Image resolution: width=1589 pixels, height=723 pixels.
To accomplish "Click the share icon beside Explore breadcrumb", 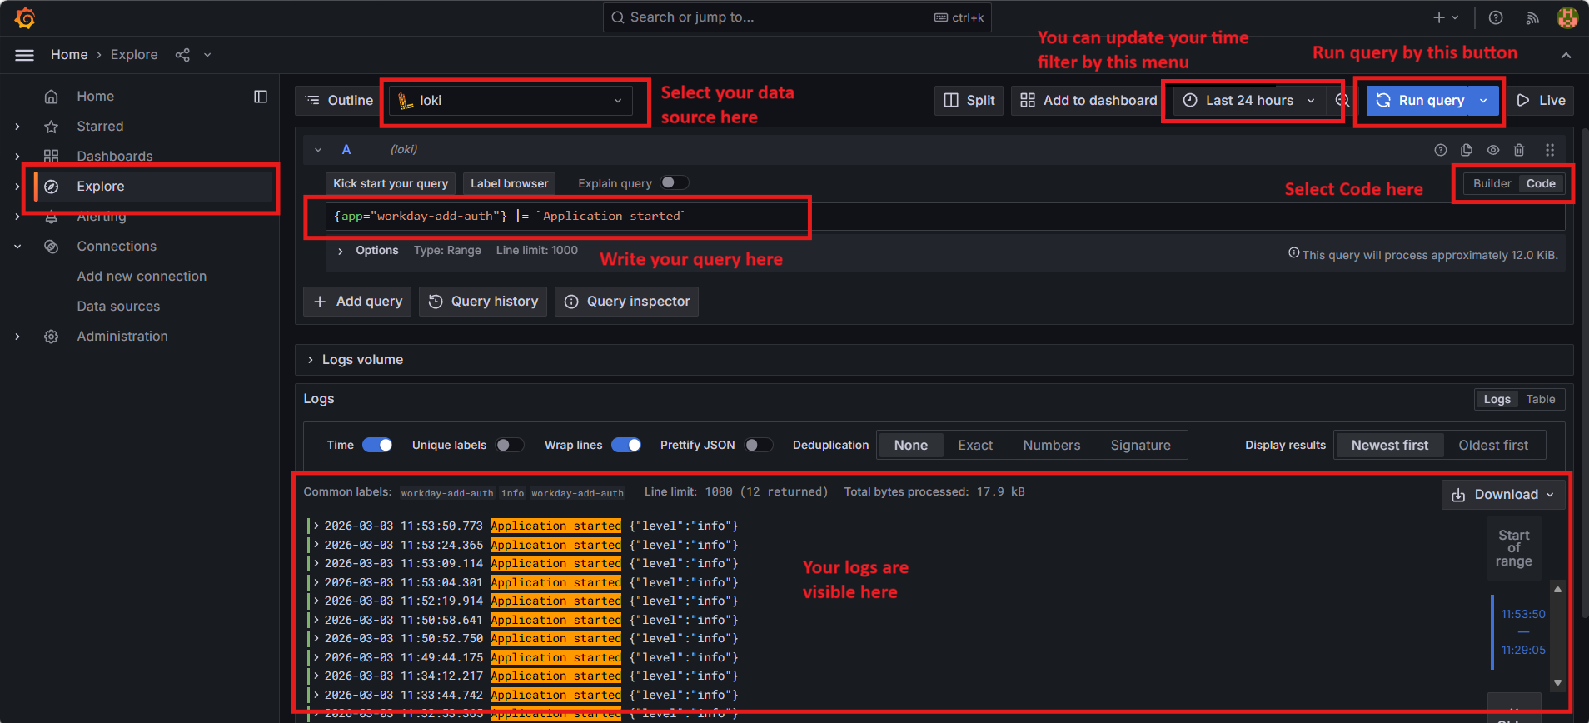I will (x=182, y=55).
